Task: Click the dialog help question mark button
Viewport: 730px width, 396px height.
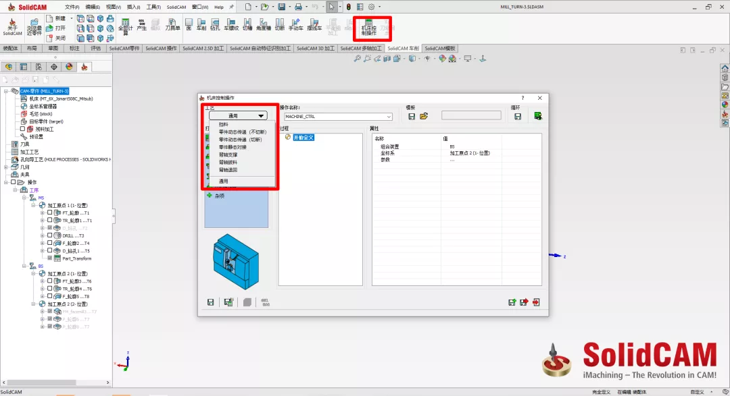Action: click(522, 98)
